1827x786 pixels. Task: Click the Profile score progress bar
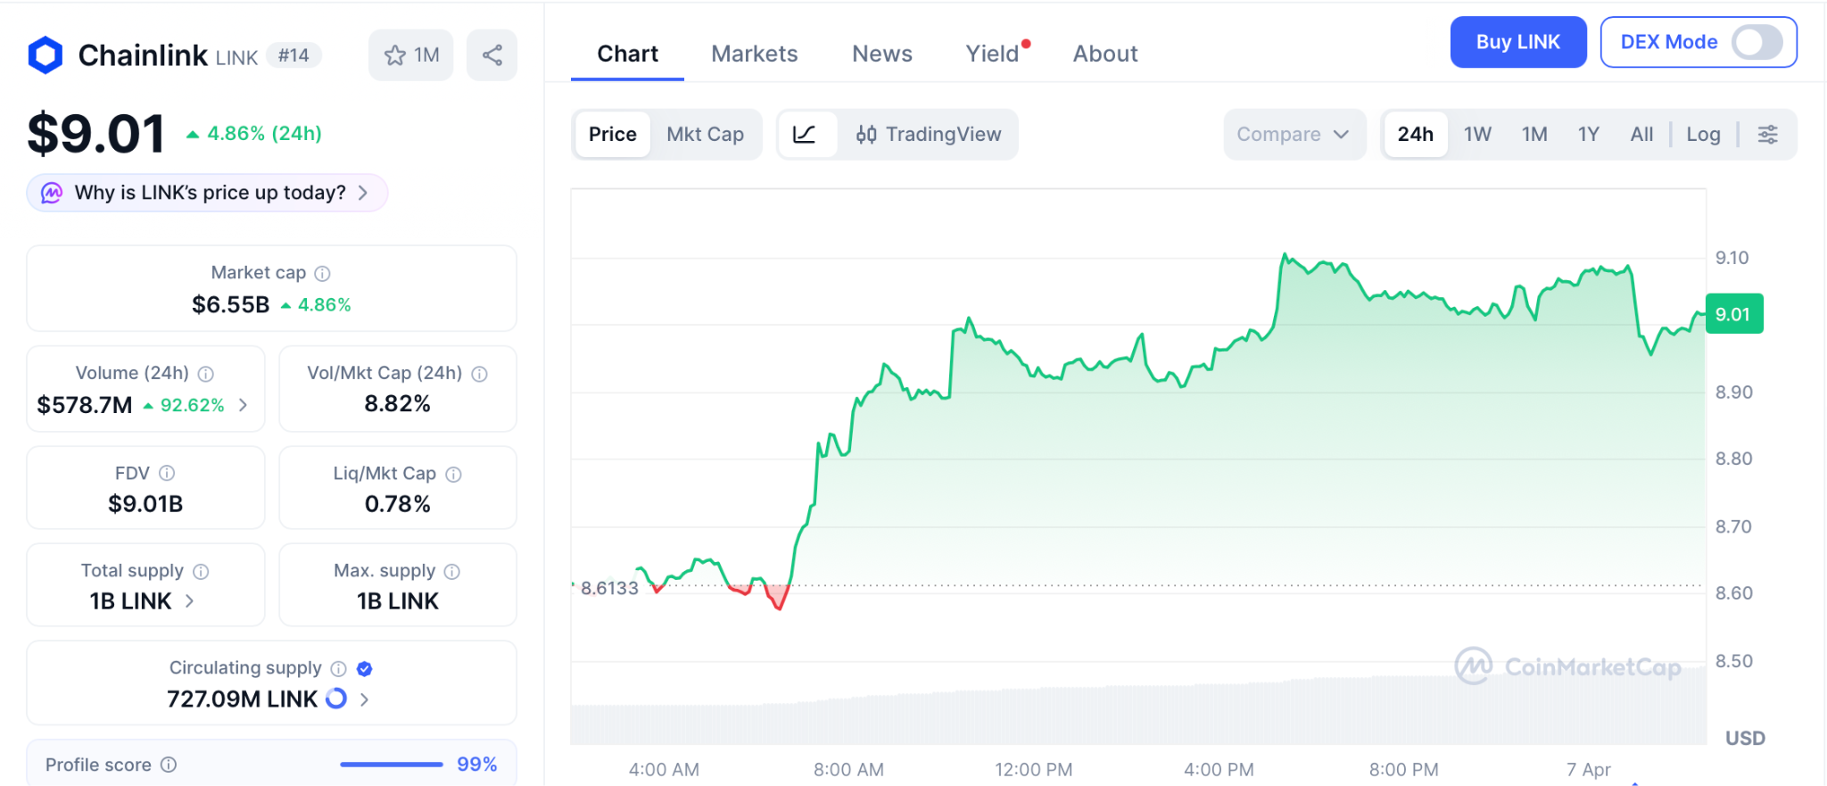coord(391,765)
